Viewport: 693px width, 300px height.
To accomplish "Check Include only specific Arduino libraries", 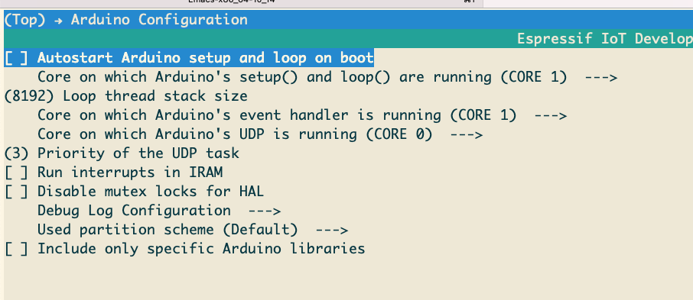I will click(x=16, y=249).
